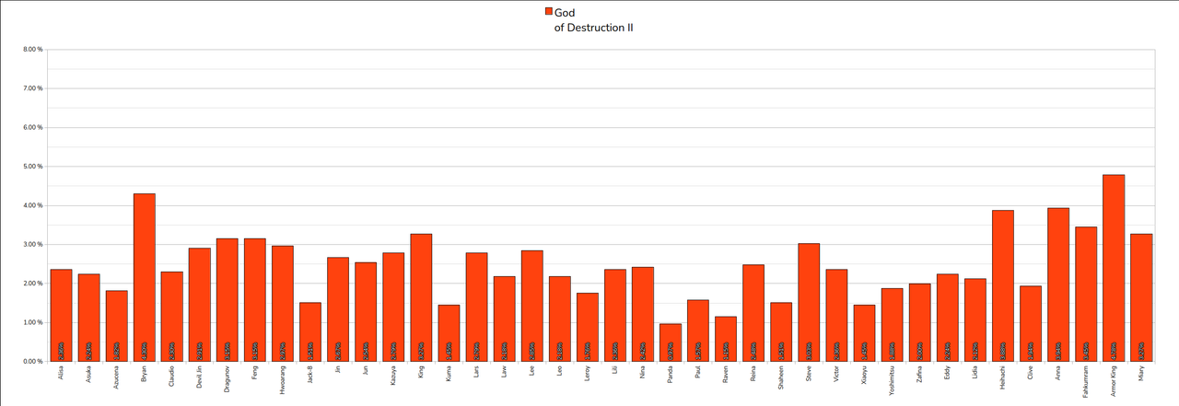
Task: Click the Dragunov bar
Action: pyautogui.click(x=228, y=300)
